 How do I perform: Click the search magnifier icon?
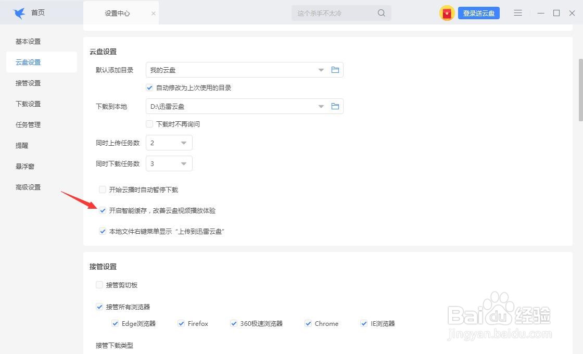[381, 13]
